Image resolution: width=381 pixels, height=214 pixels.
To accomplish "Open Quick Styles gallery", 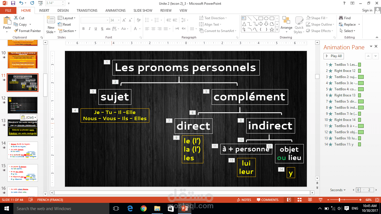I will [299, 25].
